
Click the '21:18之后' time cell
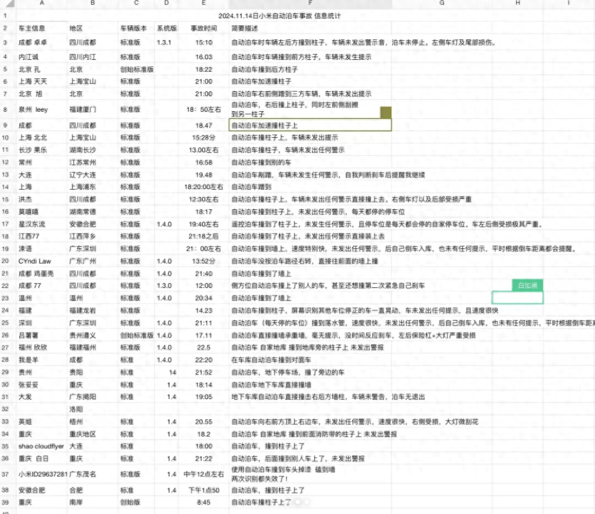click(204, 236)
